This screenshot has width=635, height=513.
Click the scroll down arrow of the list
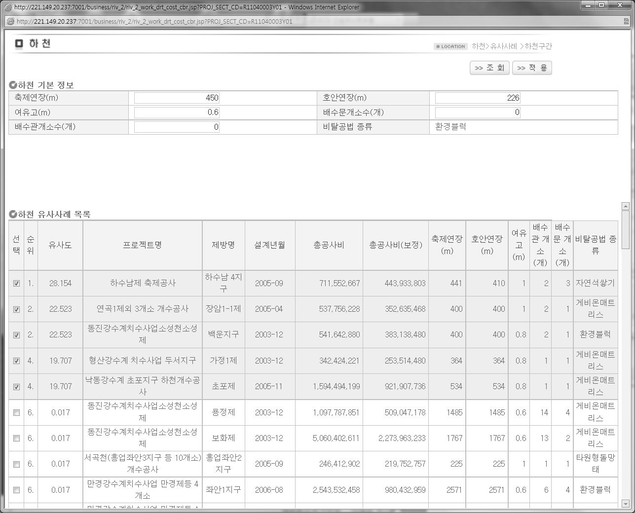coord(625,504)
